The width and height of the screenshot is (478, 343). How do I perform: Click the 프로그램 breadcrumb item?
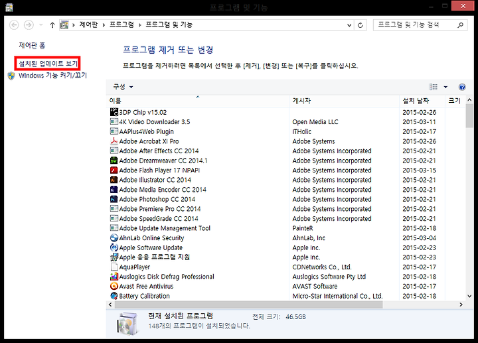[x=121, y=25]
